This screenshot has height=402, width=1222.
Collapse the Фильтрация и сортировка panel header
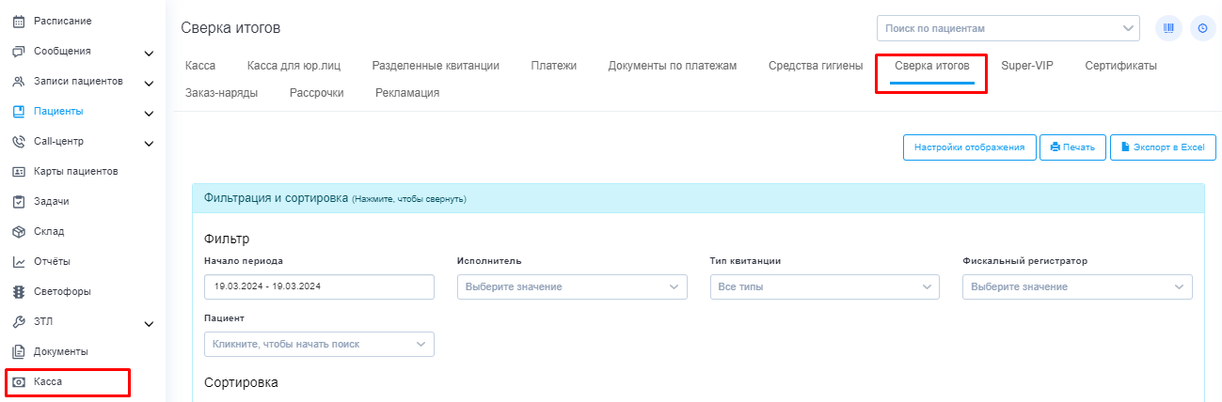pos(698,198)
